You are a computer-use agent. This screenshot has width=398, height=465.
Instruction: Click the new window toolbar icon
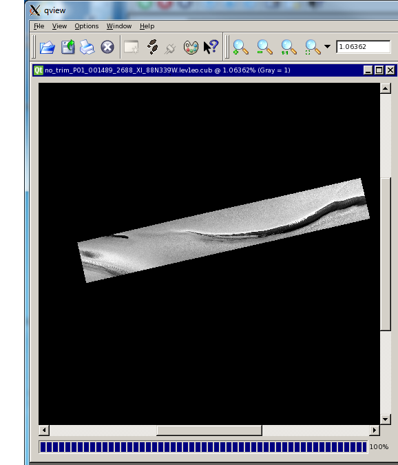[132, 47]
